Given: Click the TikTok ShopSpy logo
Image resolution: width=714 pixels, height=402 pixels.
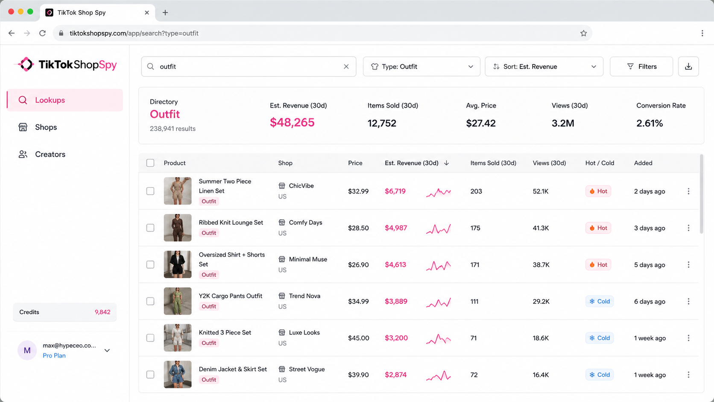Looking at the screenshot, I should [66, 65].
